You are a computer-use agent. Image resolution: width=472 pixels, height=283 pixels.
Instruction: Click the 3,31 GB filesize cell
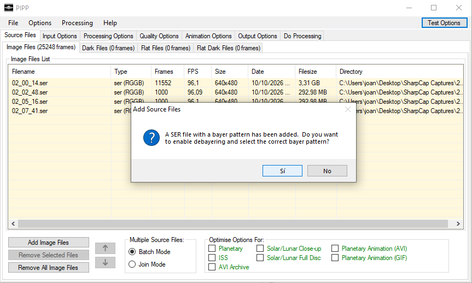point(309,83)
